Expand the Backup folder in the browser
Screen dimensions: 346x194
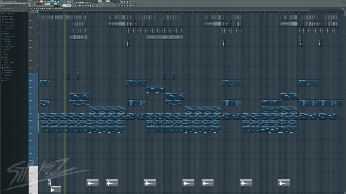(6, 34)
